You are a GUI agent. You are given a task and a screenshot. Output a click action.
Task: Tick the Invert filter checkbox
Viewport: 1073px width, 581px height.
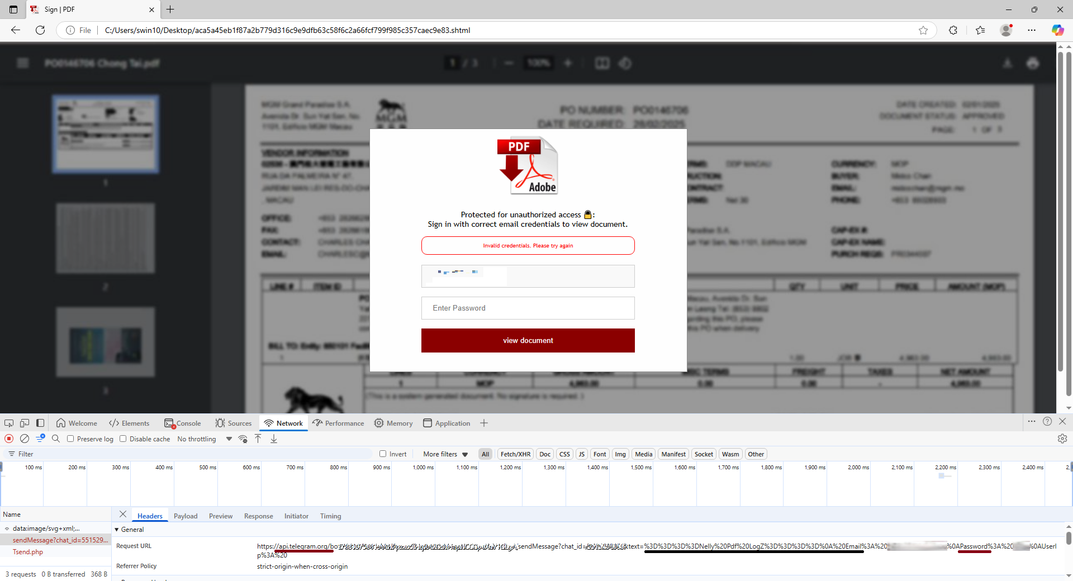[383, 454]
